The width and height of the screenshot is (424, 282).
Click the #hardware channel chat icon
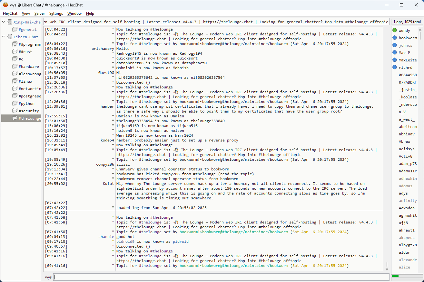15,67
